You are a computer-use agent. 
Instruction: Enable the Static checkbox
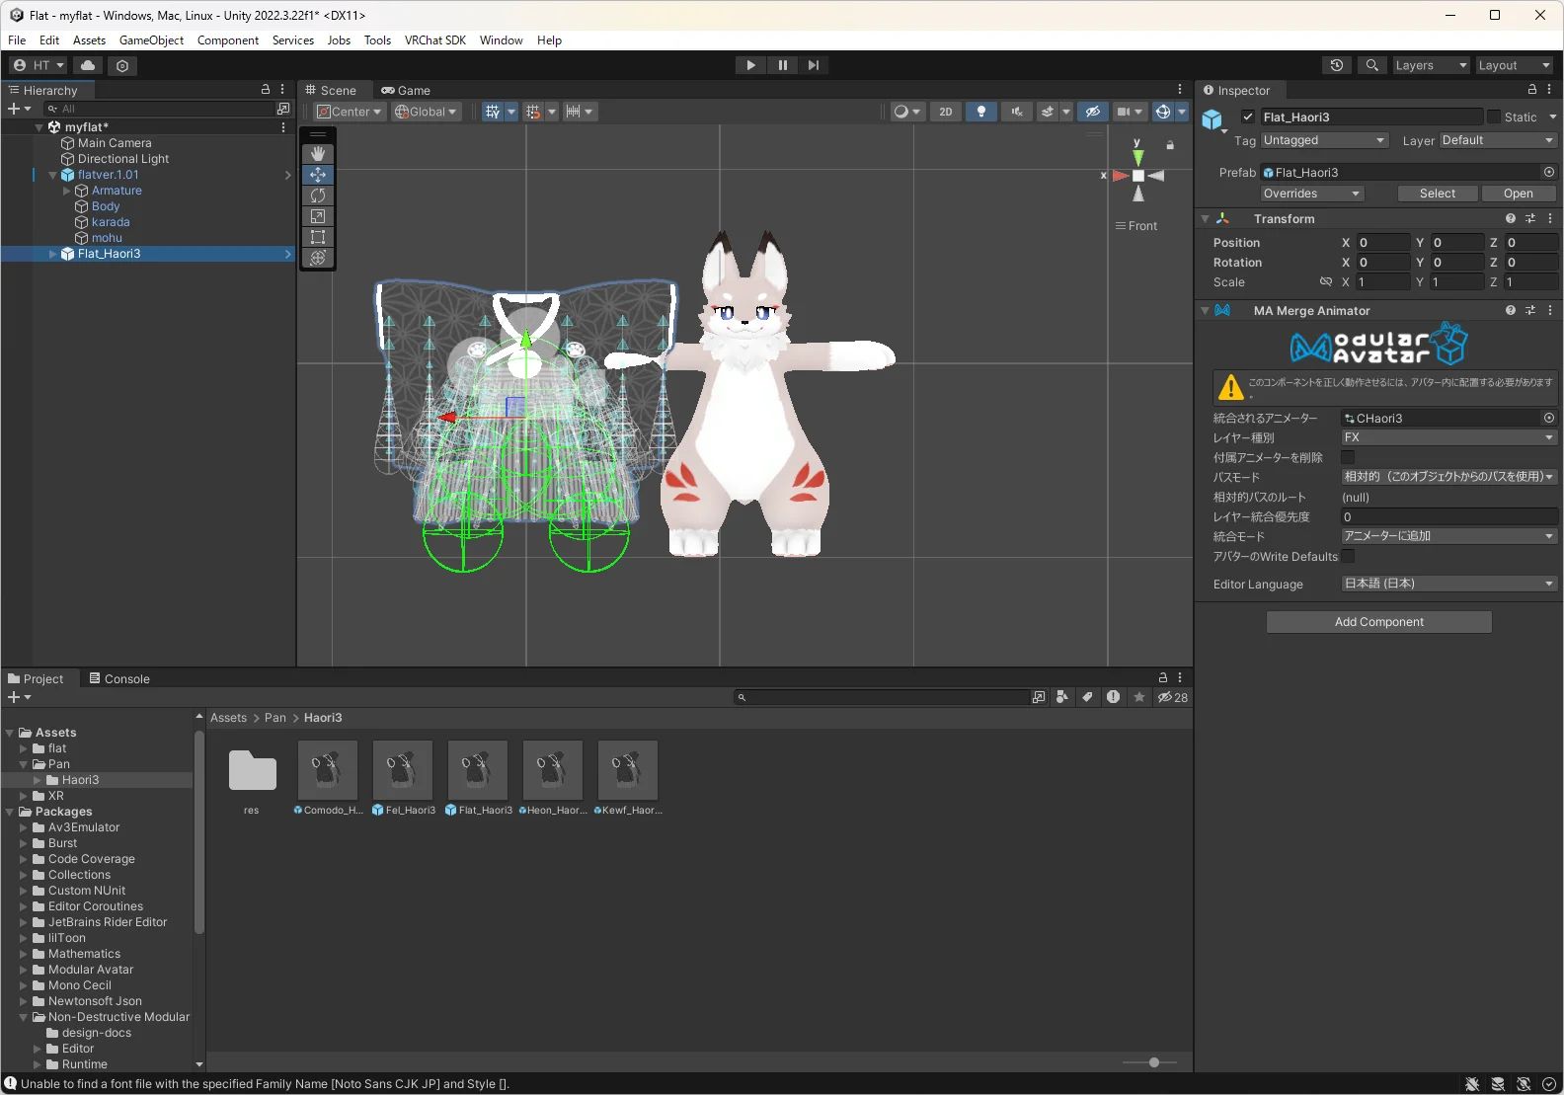1494,117
